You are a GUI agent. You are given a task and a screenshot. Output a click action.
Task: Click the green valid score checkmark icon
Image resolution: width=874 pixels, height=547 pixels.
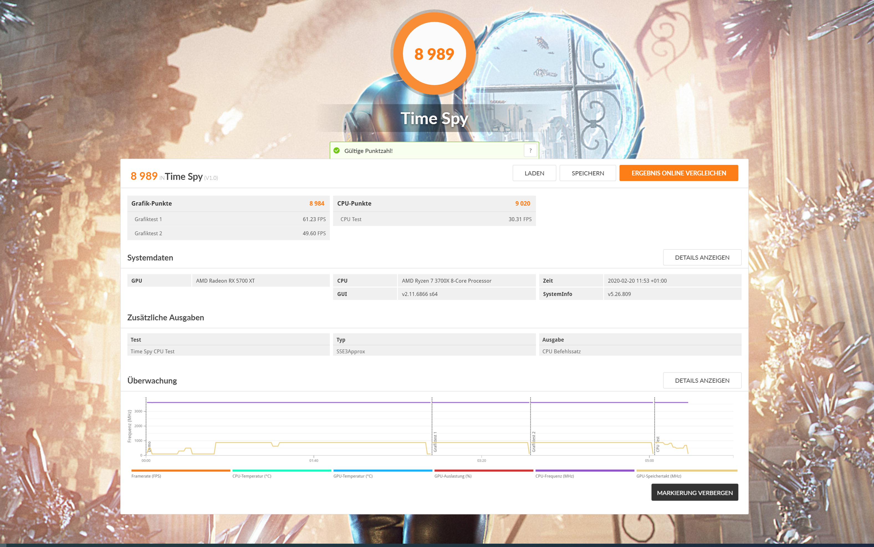pos(336,150)
